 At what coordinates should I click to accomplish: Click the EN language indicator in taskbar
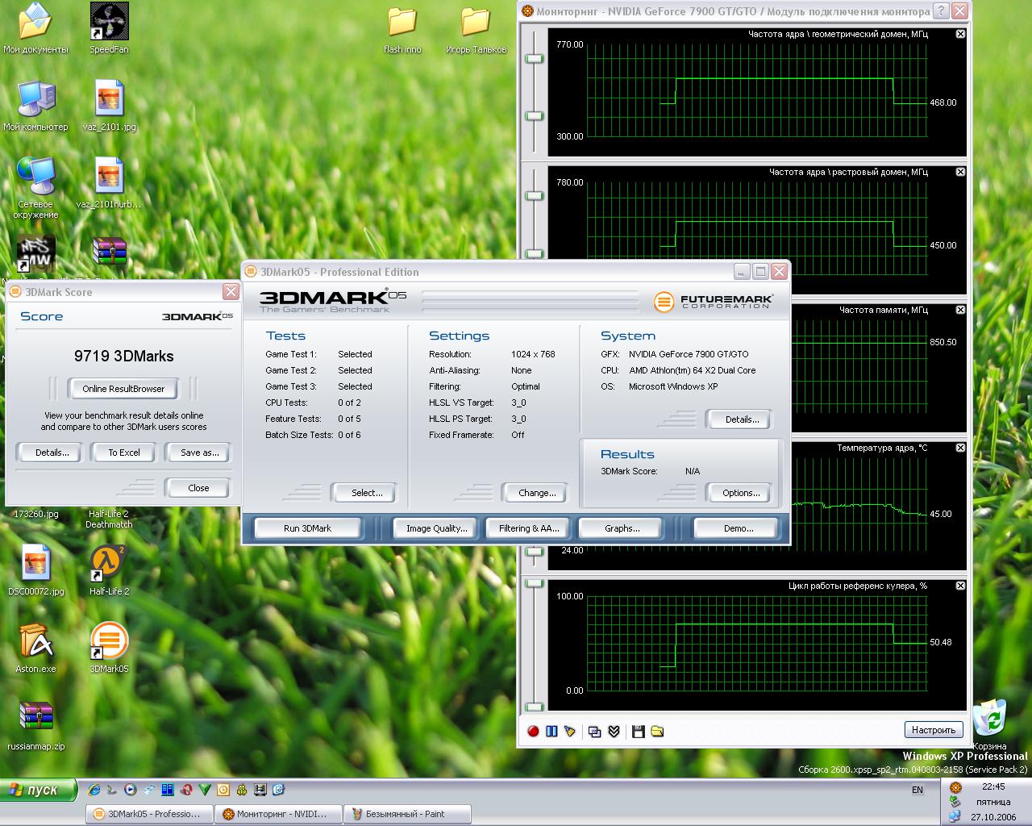pyautogui.click(x=918, y=790)
